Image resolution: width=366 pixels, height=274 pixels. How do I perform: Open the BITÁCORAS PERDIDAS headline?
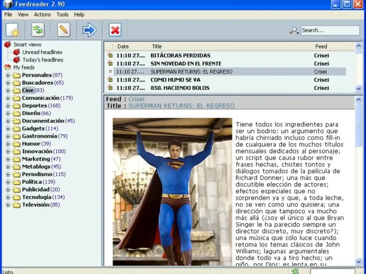coord(180,55)
